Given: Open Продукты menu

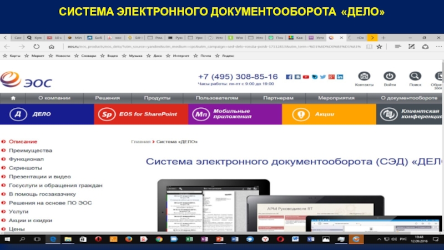Looking at the screenshot, I should click(x=157, y=98).
